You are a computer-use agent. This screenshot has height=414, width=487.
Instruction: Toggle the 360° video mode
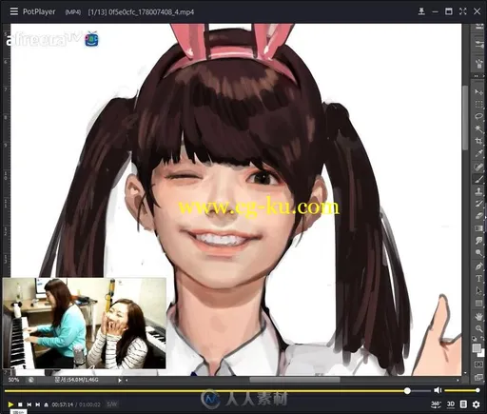(x=436, y=404)
